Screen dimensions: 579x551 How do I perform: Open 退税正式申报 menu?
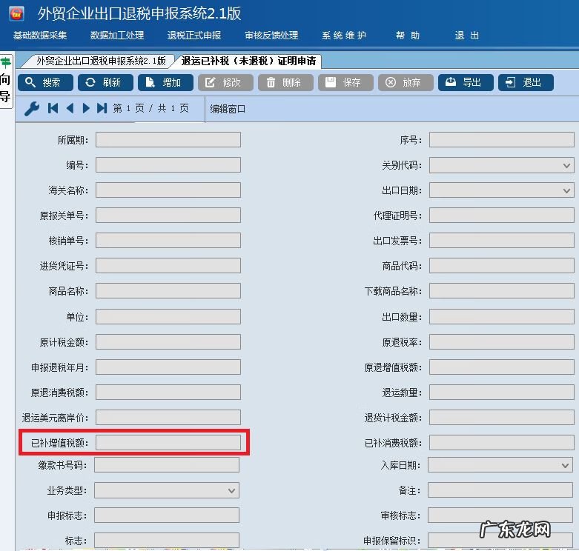tap(194, 36)
